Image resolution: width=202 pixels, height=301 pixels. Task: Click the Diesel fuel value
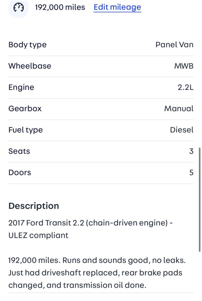pos(182,130)
